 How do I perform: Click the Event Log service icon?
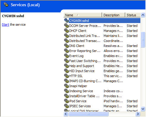pos(66,56)
